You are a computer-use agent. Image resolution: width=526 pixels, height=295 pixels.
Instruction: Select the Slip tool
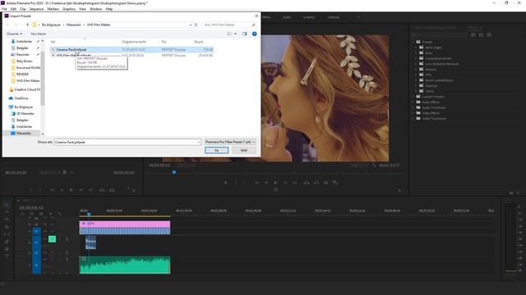point(7,234)
